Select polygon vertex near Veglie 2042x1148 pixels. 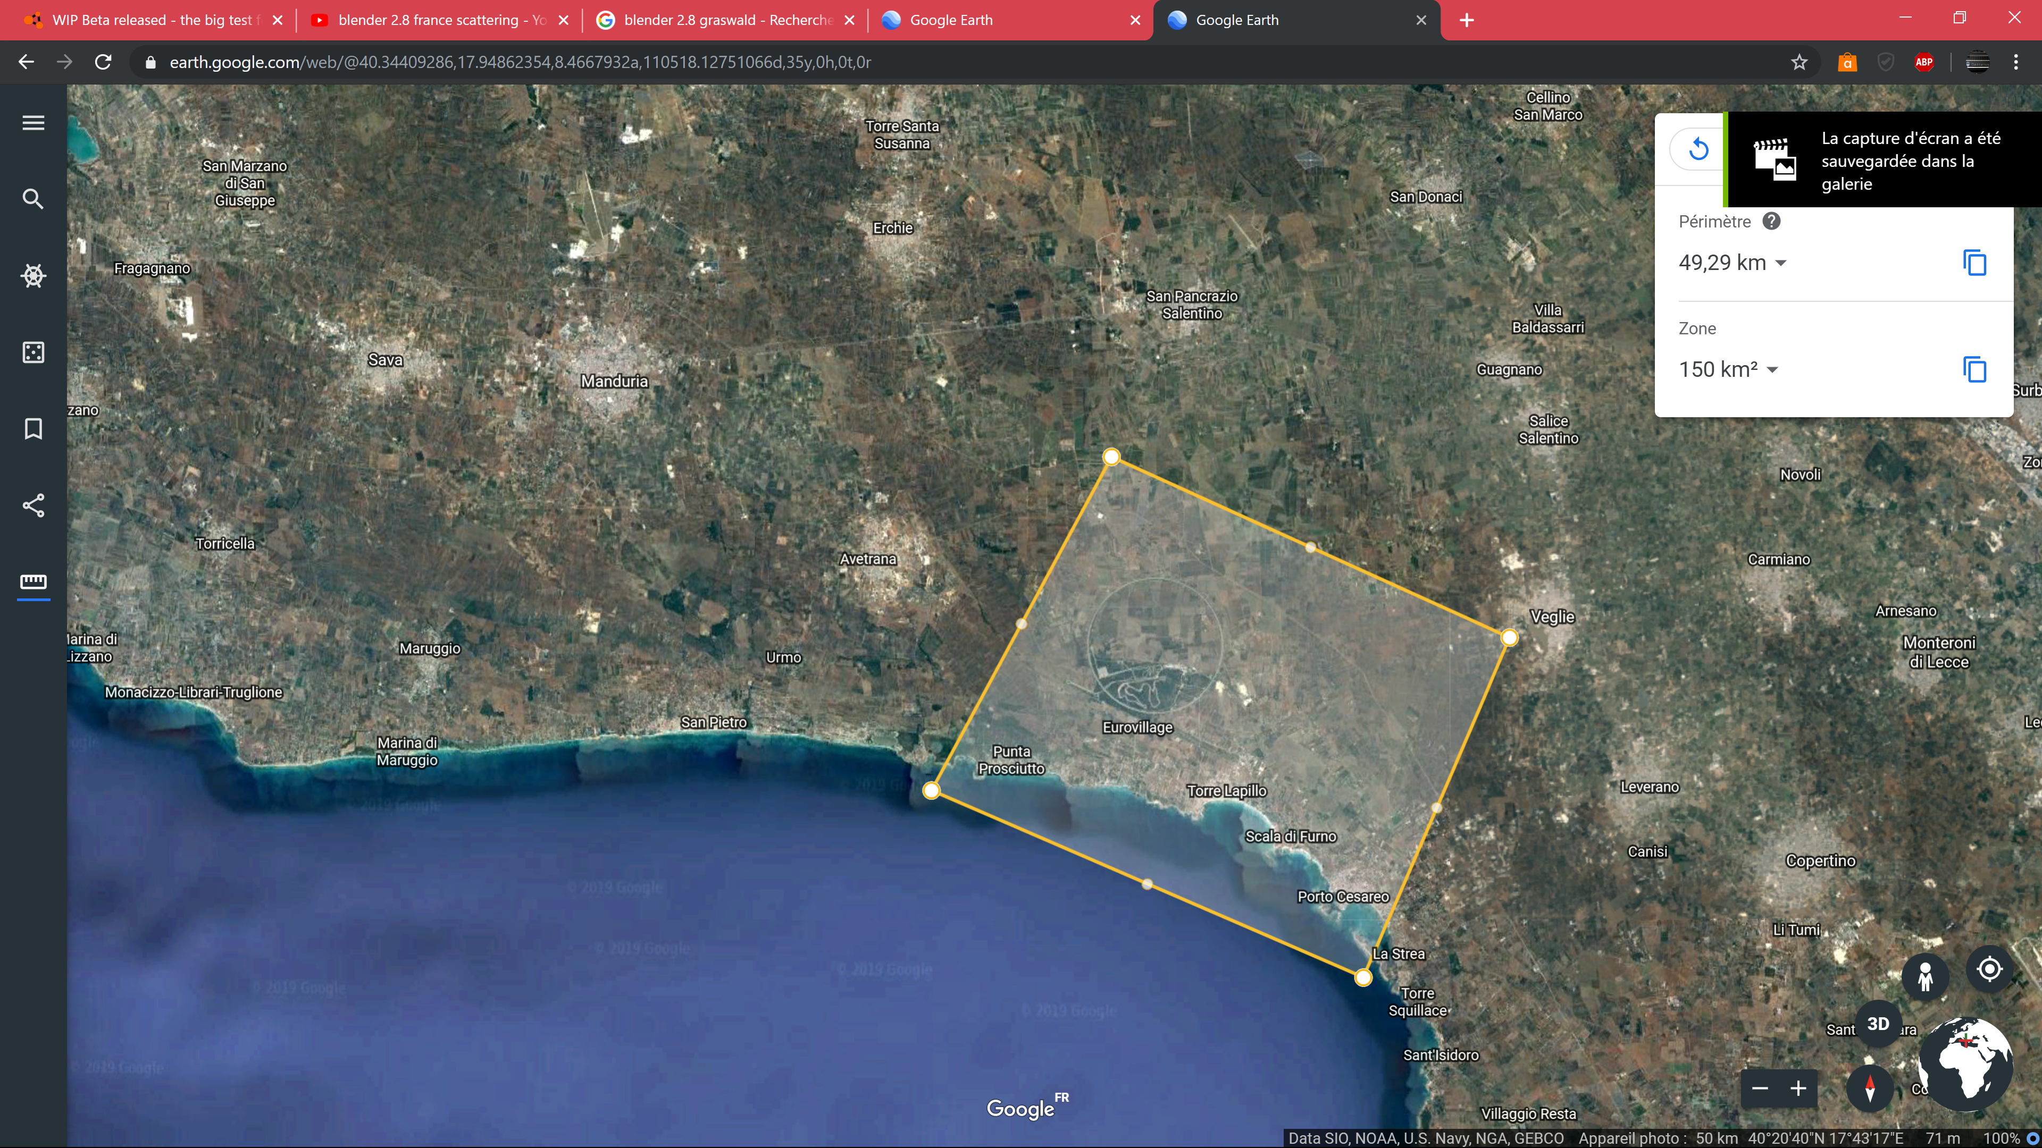click(1509, 638)
